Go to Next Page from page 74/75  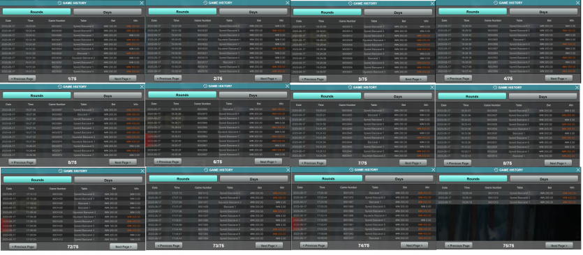tap(415, 245)
